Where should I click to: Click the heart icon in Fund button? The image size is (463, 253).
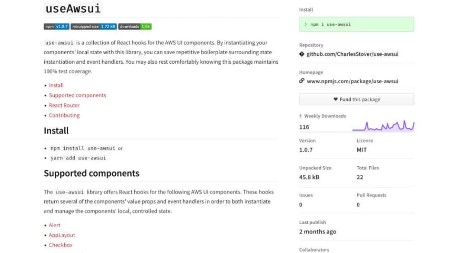click(x=336, y=99)
